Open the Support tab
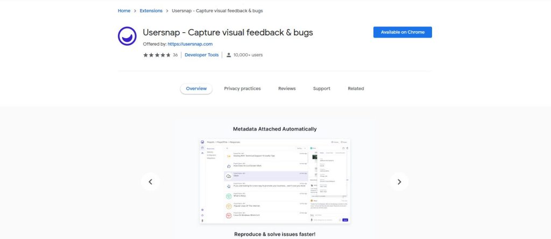This screenshot has height=239, width=551. coord(322,89)
